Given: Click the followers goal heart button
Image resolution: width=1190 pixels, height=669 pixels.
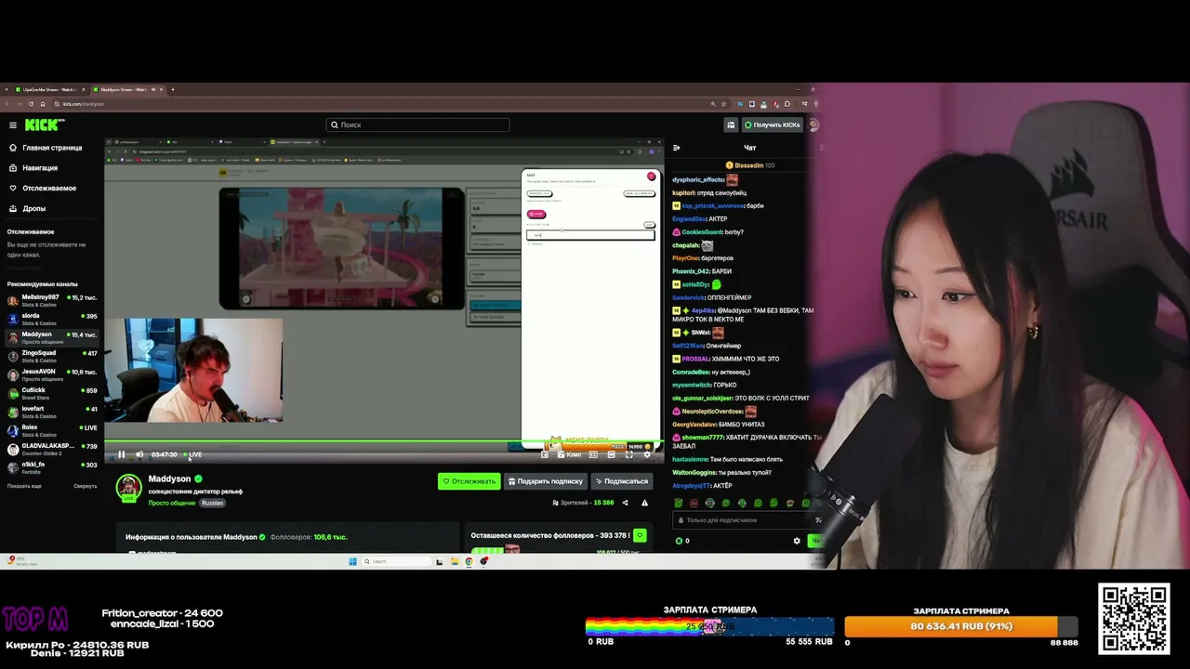Looking at the screenshot, I should click(x=640, y=536).
